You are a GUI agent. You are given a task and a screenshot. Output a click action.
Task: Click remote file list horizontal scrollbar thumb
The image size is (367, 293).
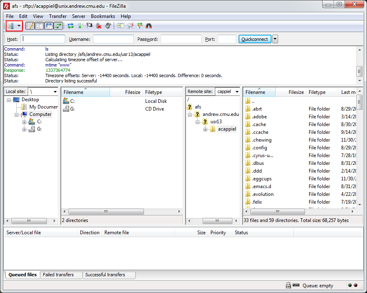(x=278, y=211)
